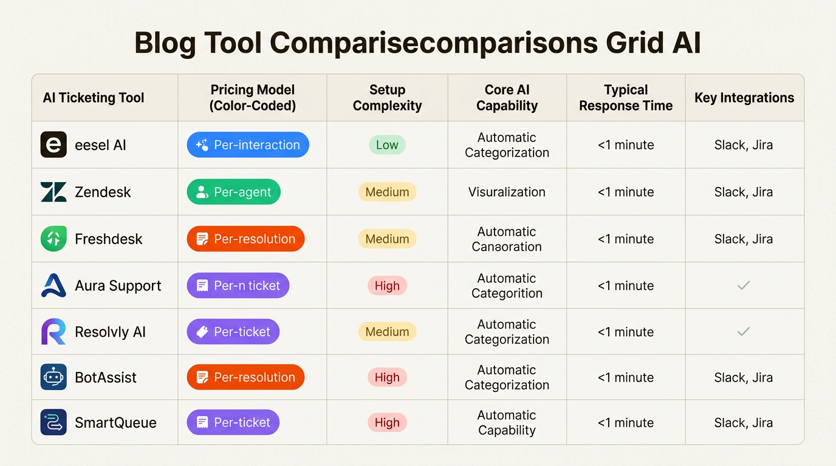Click Freshdesk's orange Per-resolution pill
This screenshot has height=466, width=836.
[245, 239]
